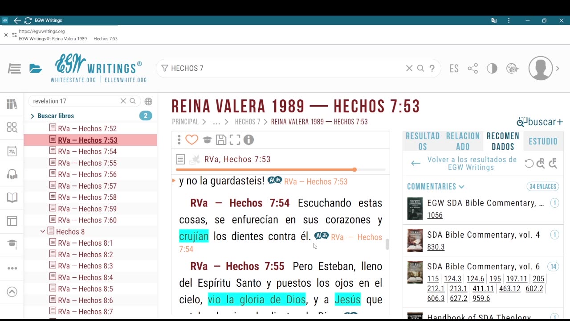Click the refresh icon in recommendations panel
The image size is (570, 321).
[x=529, y=164]
